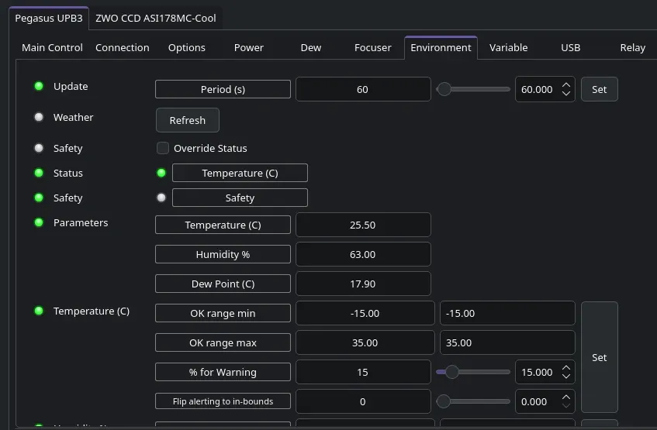Image resolution: width=657 pixels, height=430 pixels.
Task: Click the Set button for update period
Action: point(599,89)
